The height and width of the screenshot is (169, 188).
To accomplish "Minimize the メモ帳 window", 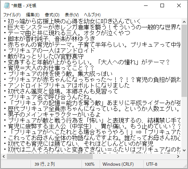I will [146, 5].
